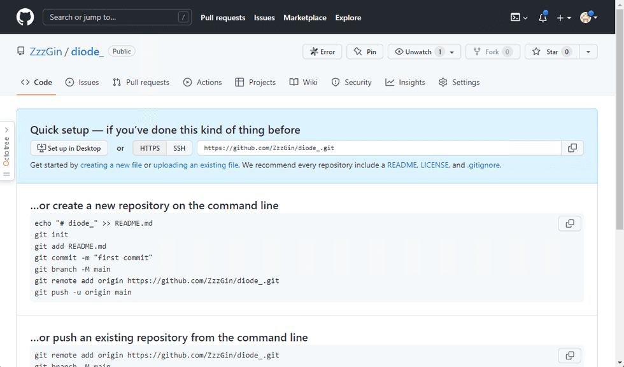The height and width of the screenshot is (367, 624).
Task: Open the repository Issues tab
Action: coord(82,82)
